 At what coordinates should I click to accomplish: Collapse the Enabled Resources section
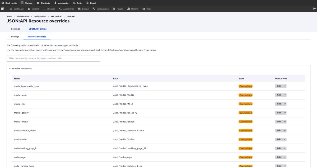click(x=20, y=69)
